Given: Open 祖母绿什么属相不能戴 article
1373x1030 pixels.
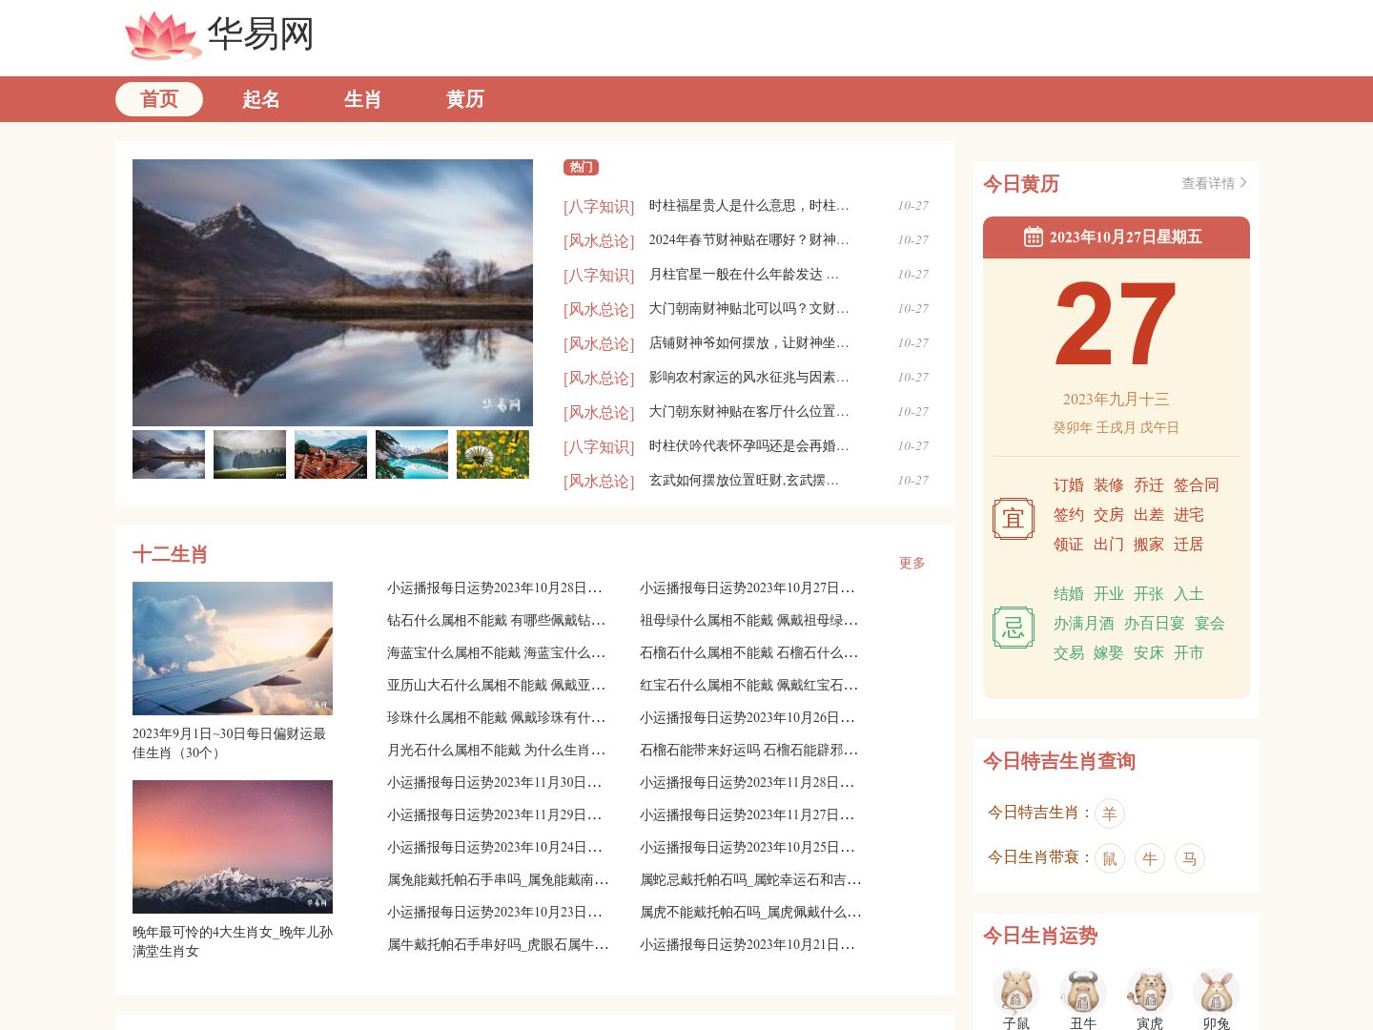Looking at the screenshot, I should [x=748, y=621].
